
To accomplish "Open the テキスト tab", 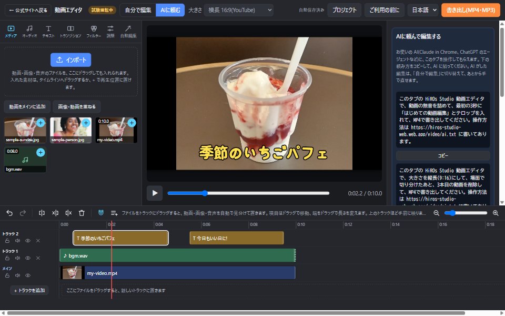I will (48, 32).
